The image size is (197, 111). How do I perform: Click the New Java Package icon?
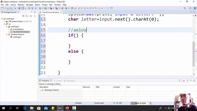click(62, 8)
